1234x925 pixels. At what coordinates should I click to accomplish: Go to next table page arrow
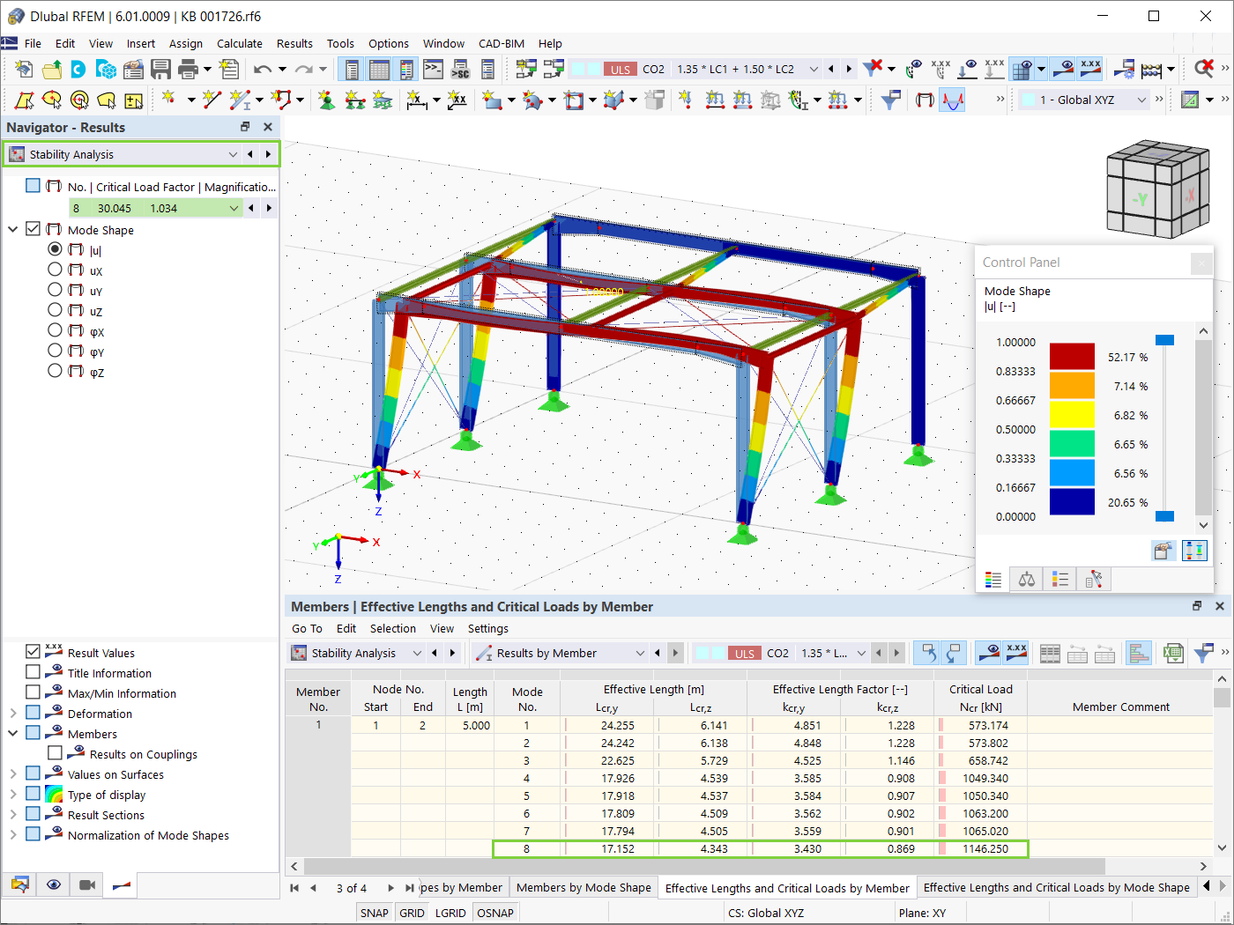tap(390, 887)
